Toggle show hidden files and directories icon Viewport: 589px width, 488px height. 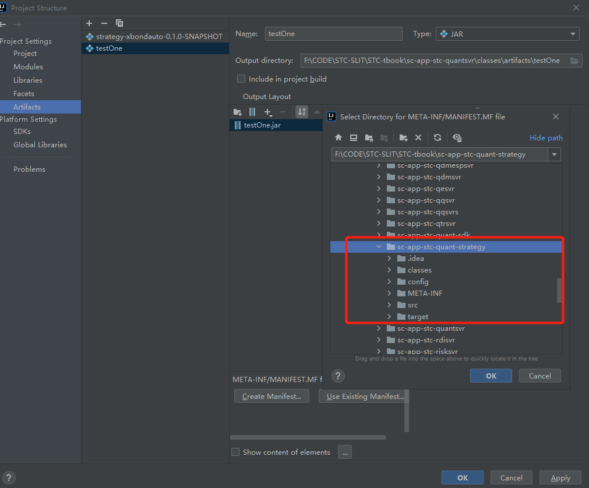tap(457, 138)
